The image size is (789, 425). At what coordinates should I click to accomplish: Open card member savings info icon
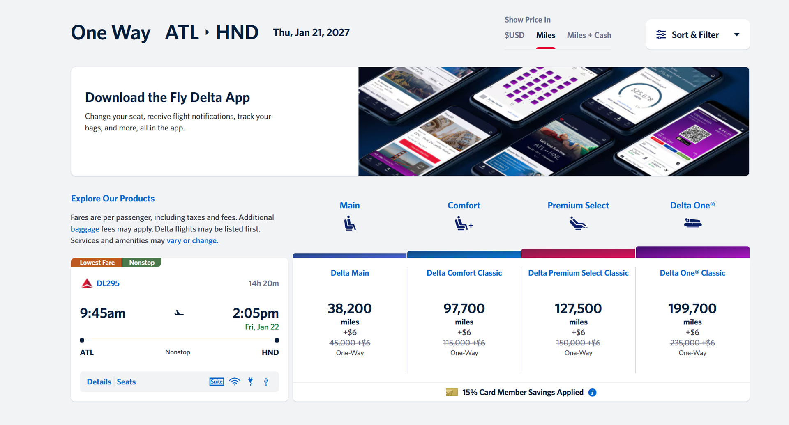(592, 393)
